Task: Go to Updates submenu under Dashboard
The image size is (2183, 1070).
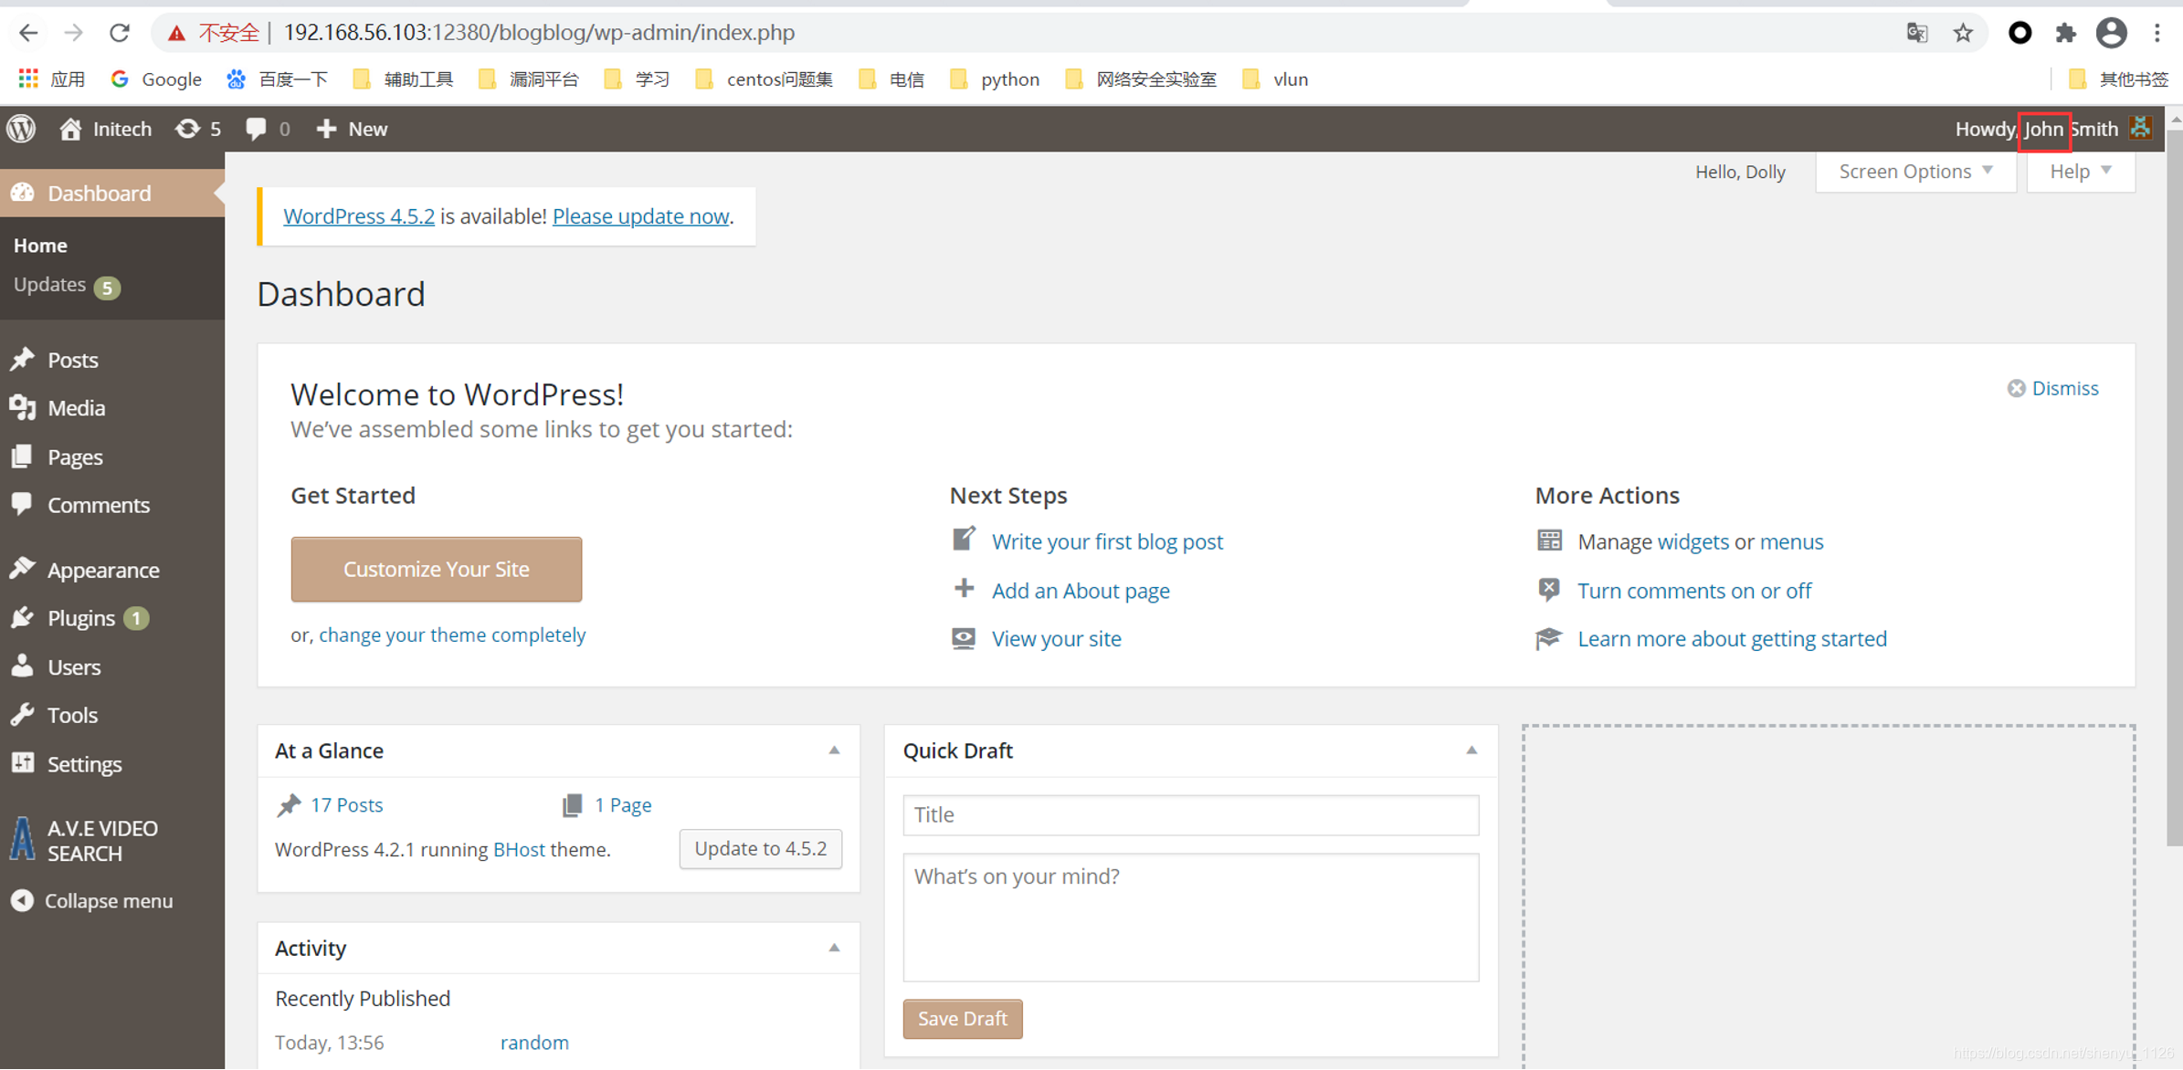Action: (50, 285)
